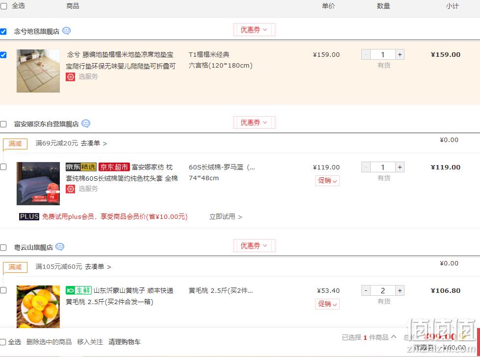Click the T1榻榻米经典 spec text

tap(209, 55)
